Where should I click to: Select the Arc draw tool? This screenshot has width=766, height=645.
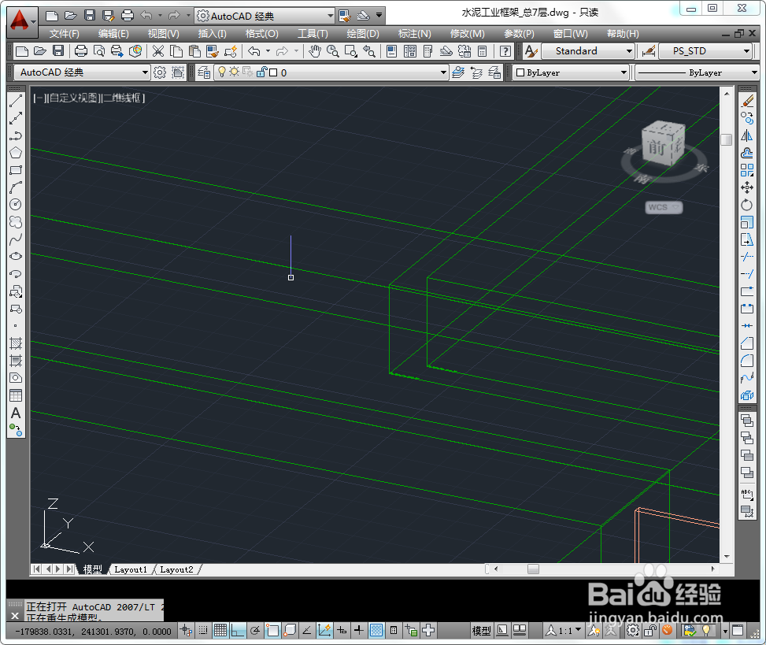[x=16, y=187]
